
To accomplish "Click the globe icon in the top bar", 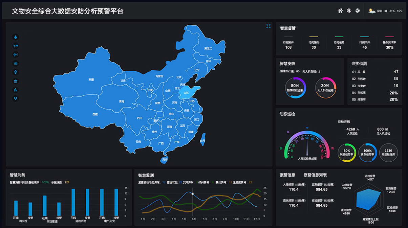I will [349, 10].
